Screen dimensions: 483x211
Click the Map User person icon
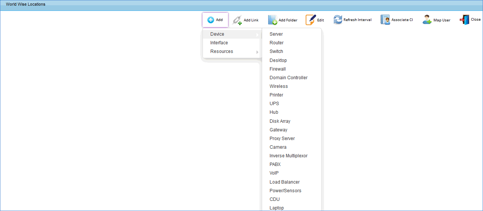coord(427,20)
